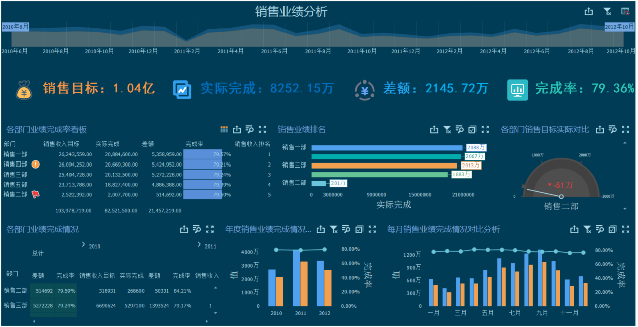Click the 2011 blue bar in annual chart
The width and height of the screenshot is (638, 327).
(x=297, y=278)
